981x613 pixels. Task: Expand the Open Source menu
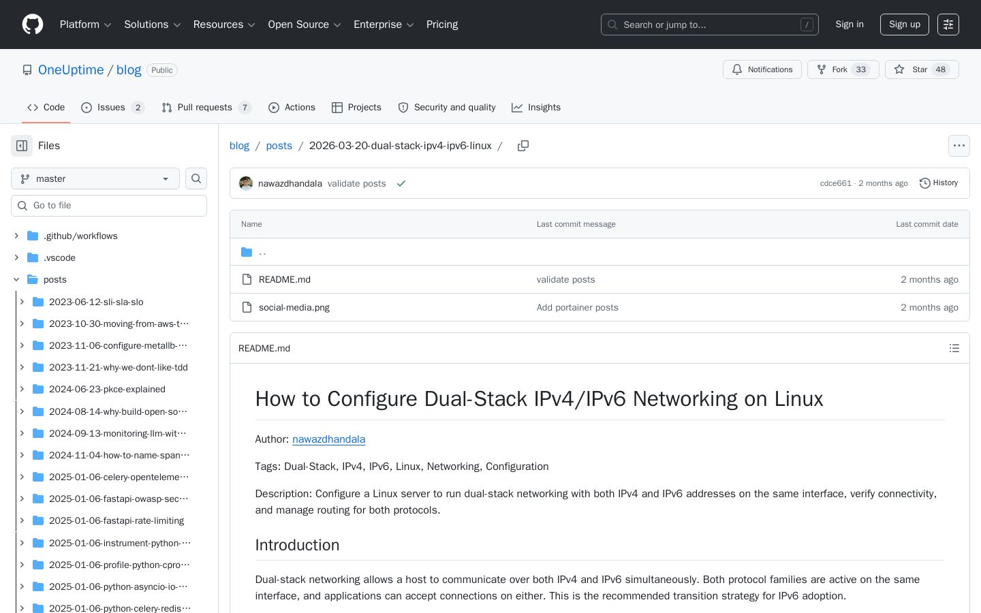coord(305,25)
